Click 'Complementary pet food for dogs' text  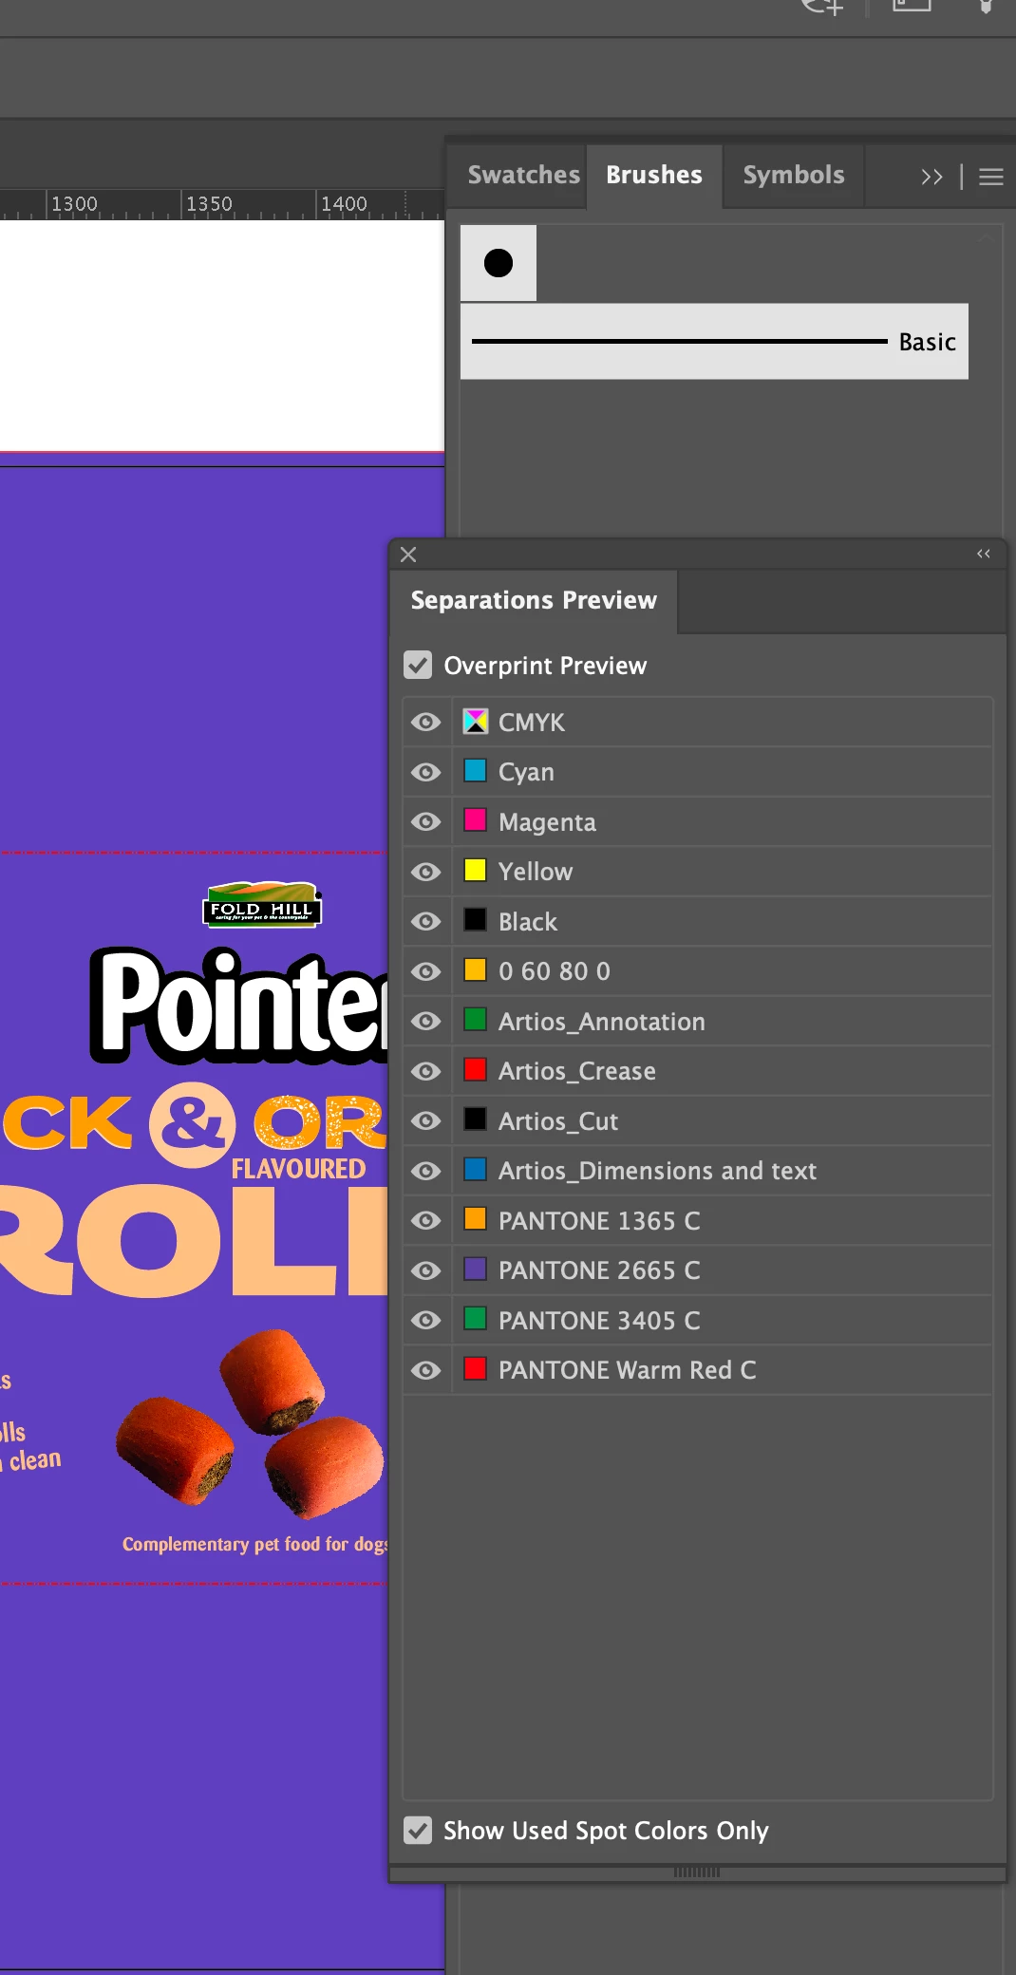pyautogui.click(x=254, y=1545)
